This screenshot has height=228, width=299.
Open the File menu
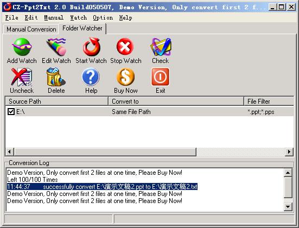pyautogui.click(x=12, y=18)
